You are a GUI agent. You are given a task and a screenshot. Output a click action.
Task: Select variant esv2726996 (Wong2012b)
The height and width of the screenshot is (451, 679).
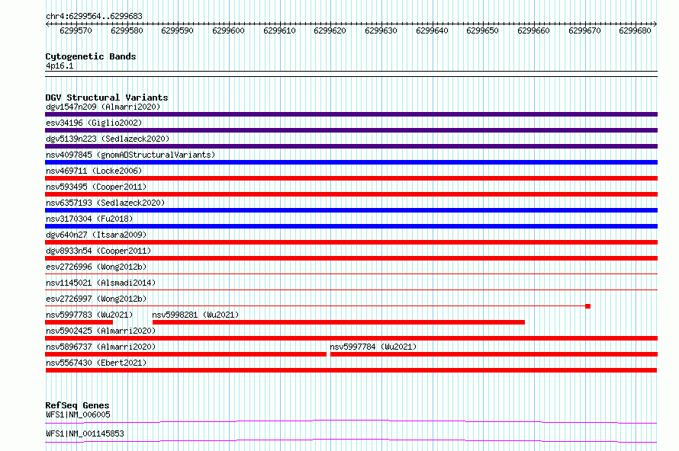tap(96, 267)
